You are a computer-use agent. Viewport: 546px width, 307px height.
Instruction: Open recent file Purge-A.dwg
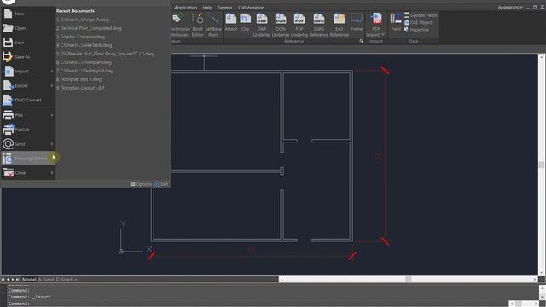[83, 20]
